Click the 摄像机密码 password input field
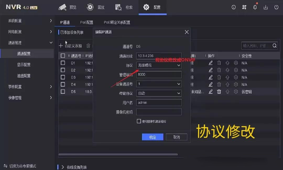The height and width of the screenshot is (170, 283). (159, 112)
